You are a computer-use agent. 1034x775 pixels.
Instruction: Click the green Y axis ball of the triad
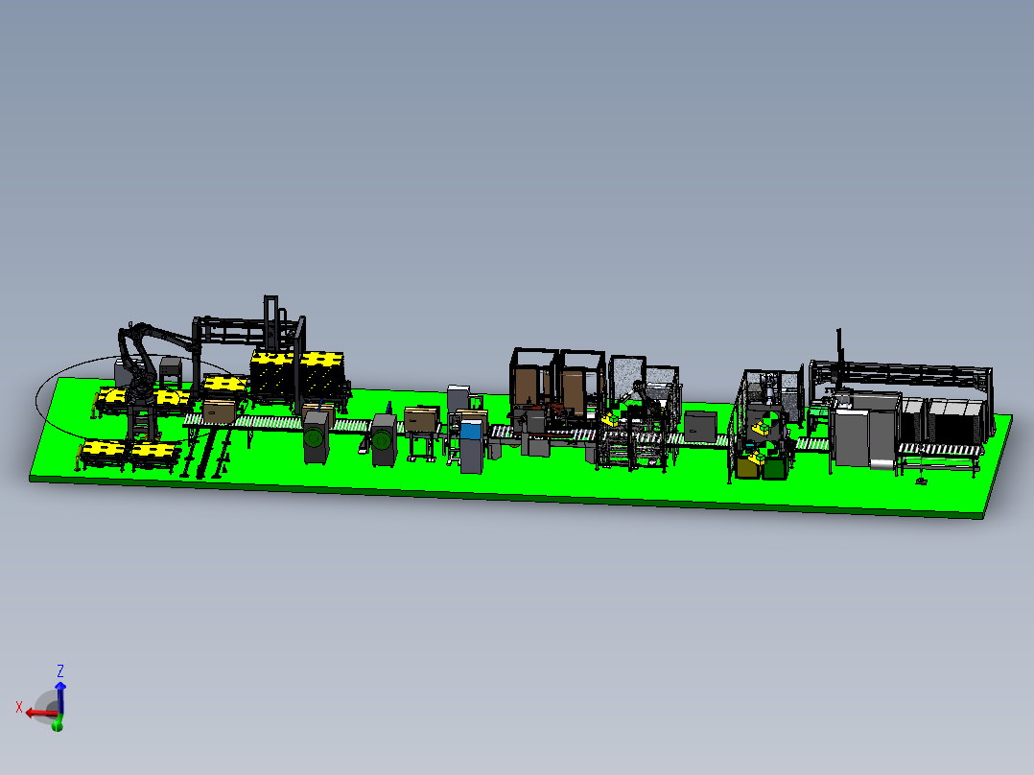coord(58,725)
